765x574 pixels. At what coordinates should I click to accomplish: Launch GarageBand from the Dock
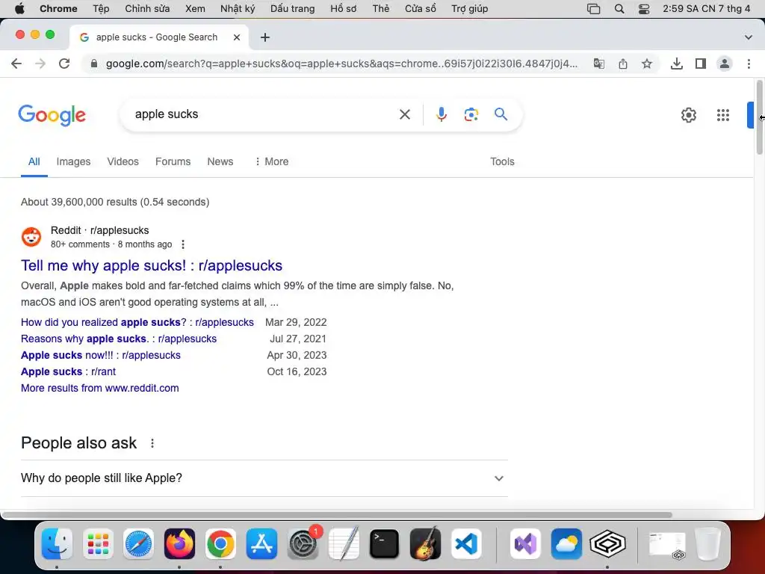(x=425, y=543)
